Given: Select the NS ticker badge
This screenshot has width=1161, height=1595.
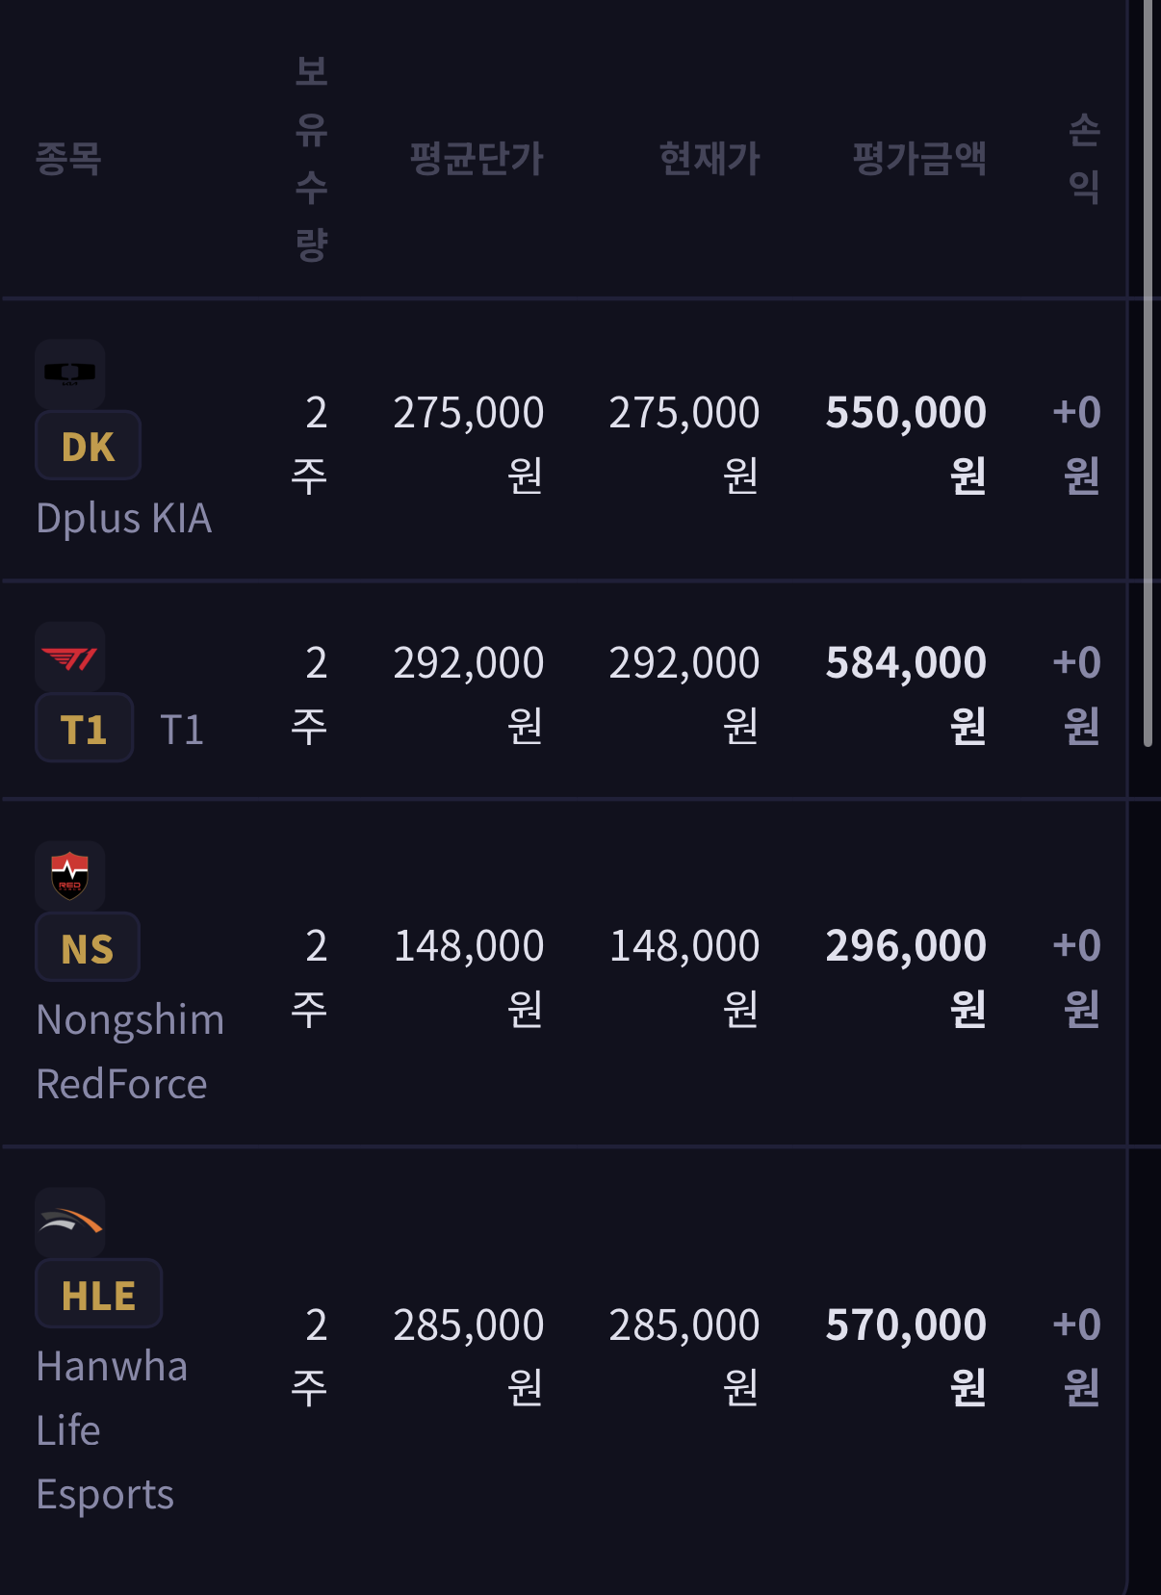Looking at the screenshot, I should 88,948.
